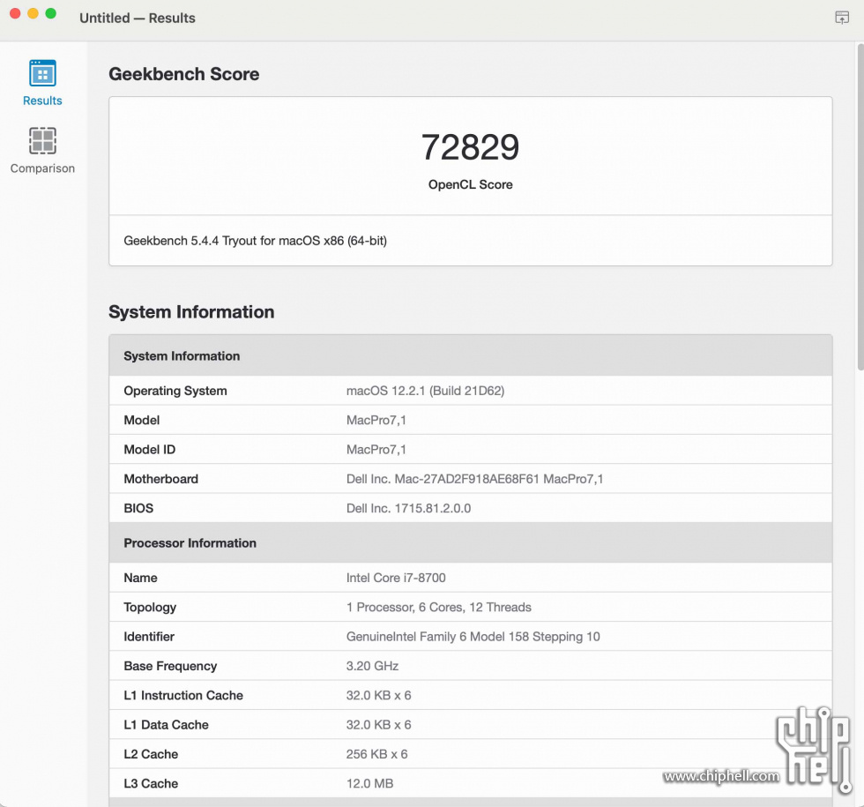The image size is (864, 807).
Task: Click the large System Information section heading
Action: [x=191, y=312]
